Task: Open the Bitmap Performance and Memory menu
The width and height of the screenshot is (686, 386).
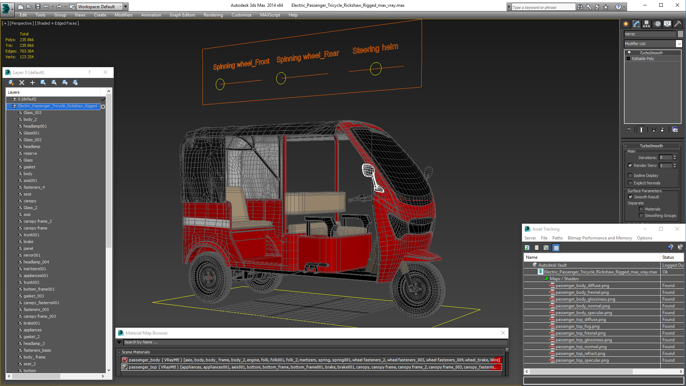Action: 600,238
